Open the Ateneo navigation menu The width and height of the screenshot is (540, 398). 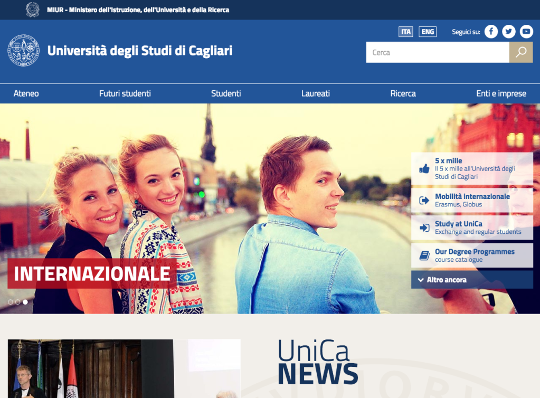(x=26, y=93)
